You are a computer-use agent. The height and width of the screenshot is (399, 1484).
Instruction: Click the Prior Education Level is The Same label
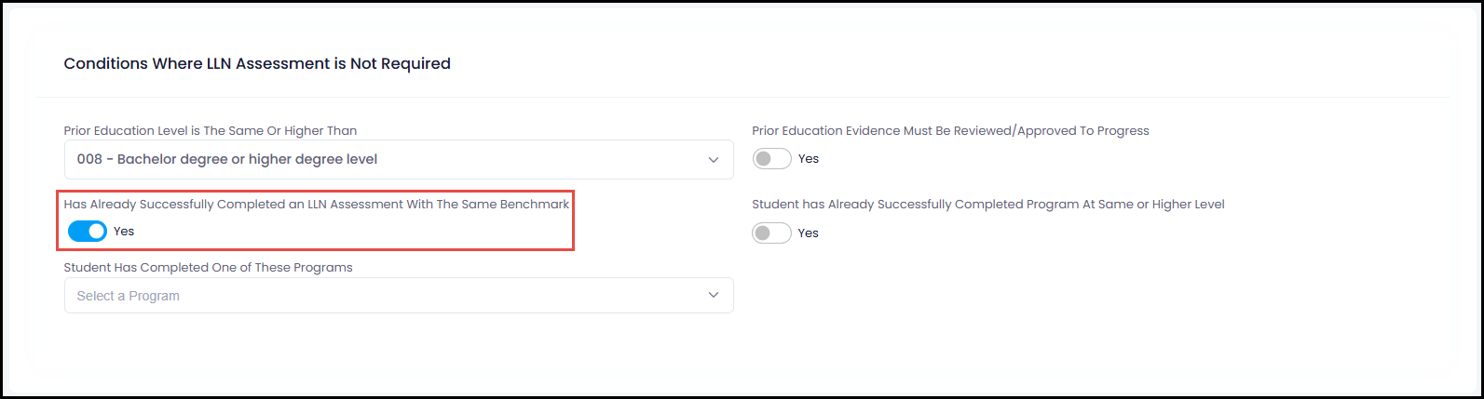[x=211, y=131]
